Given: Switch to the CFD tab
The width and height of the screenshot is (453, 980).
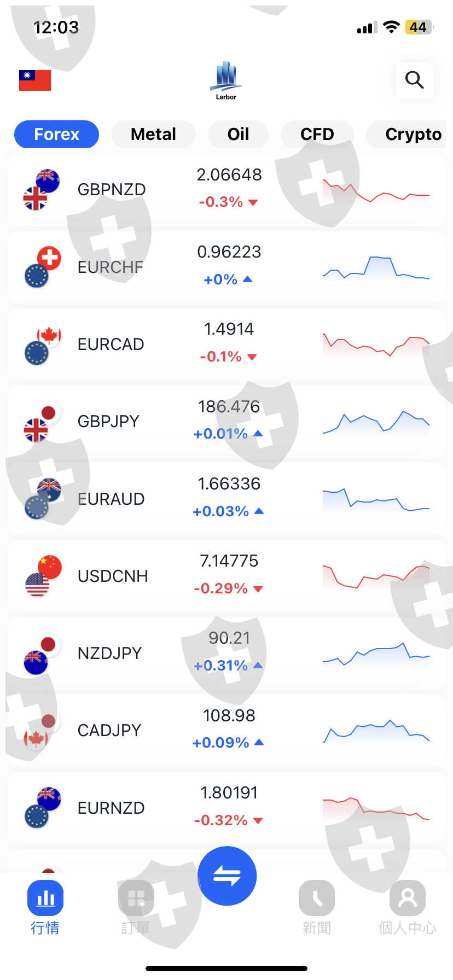Looking at the screenshot, I should click(x=317, y=135).
